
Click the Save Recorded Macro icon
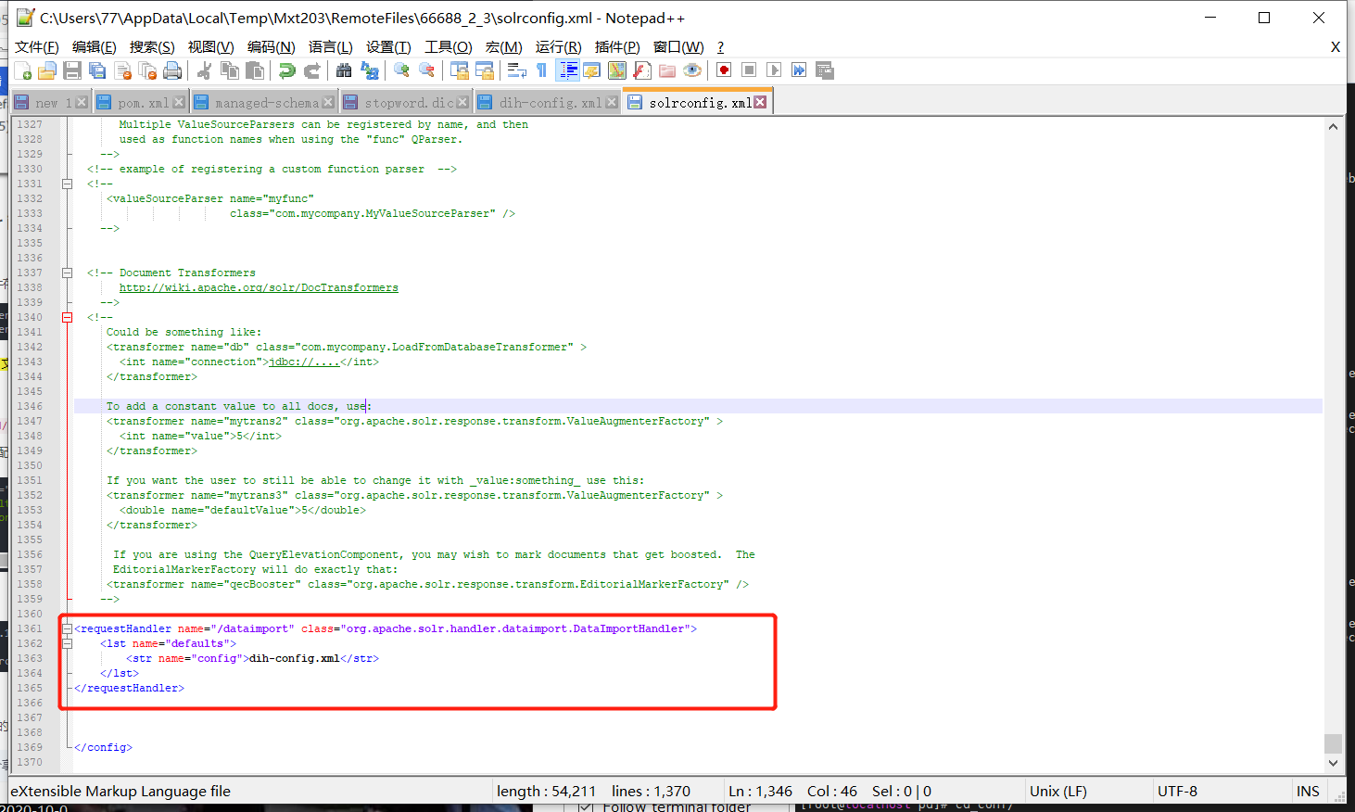[x=824, y=70]
